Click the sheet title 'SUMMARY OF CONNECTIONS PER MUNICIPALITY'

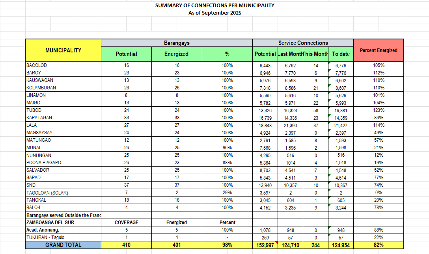(x=214, y=6)
